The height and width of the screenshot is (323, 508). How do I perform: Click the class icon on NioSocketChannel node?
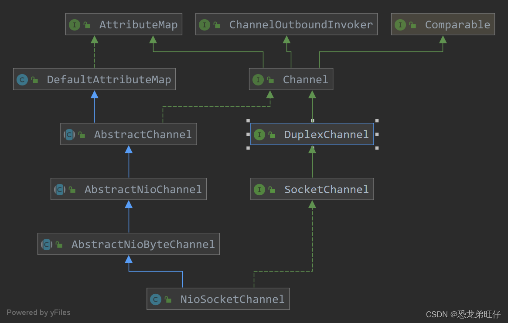156,299
